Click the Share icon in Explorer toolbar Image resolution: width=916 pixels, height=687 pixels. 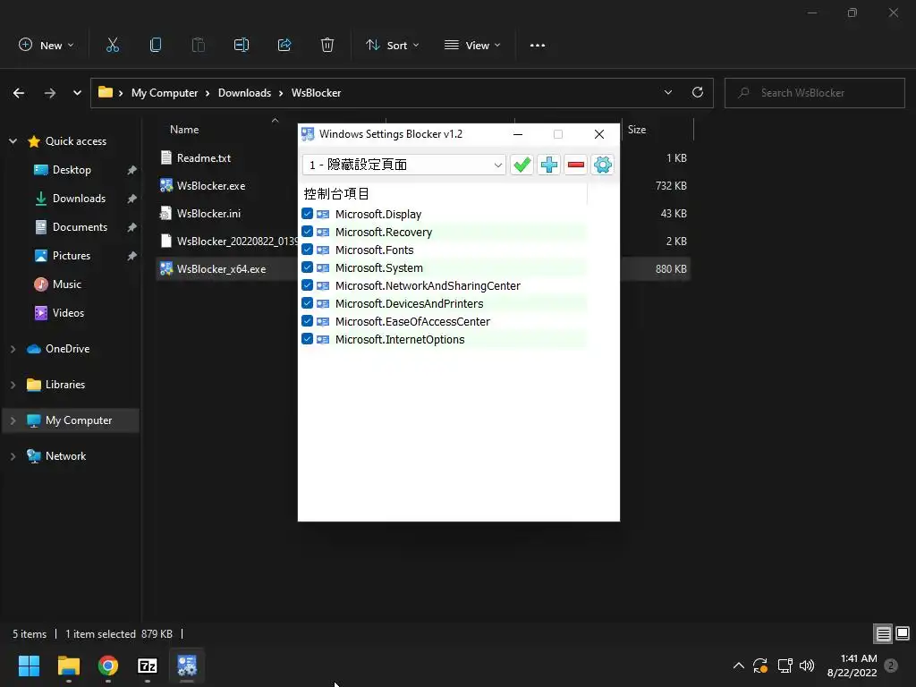pos(284,45)
